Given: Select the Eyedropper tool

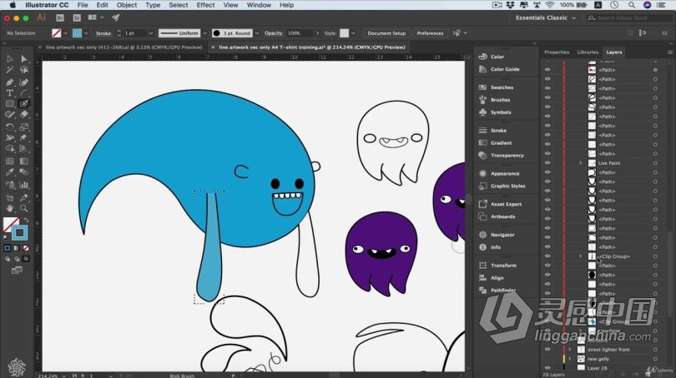Looking at the screenshot, I should pos(9,172).
